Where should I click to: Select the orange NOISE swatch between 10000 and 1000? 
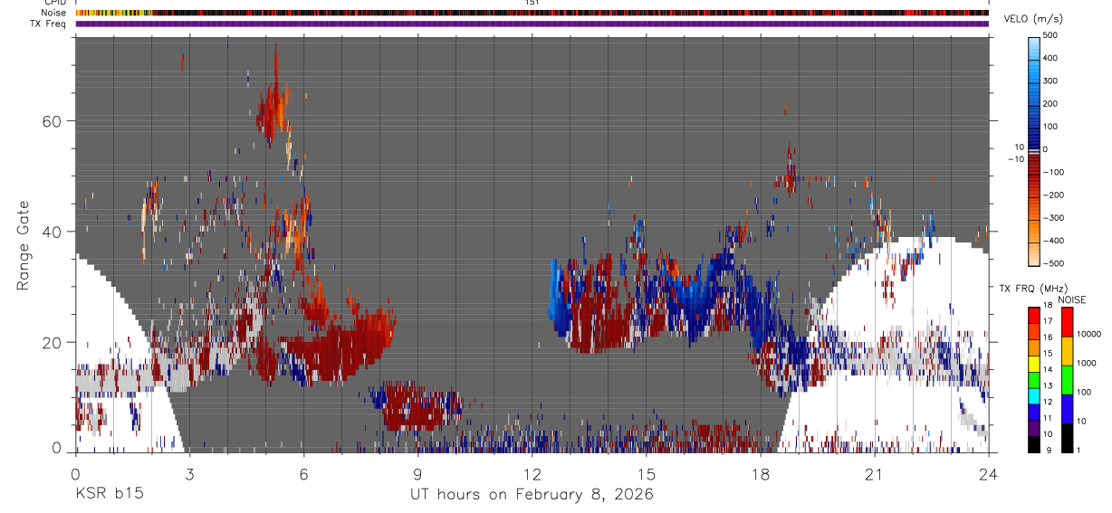[1067, 351]
